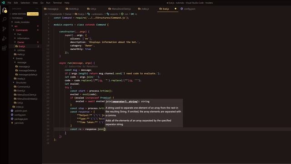291x164 pixels.
Task: Open the Edit menu
Action: 16,3
